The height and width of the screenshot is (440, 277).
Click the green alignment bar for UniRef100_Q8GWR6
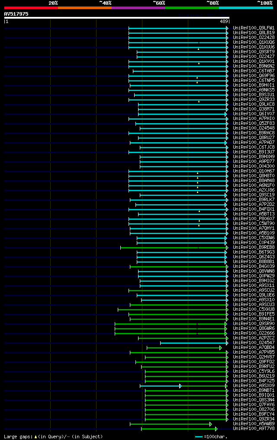[171, 329]
